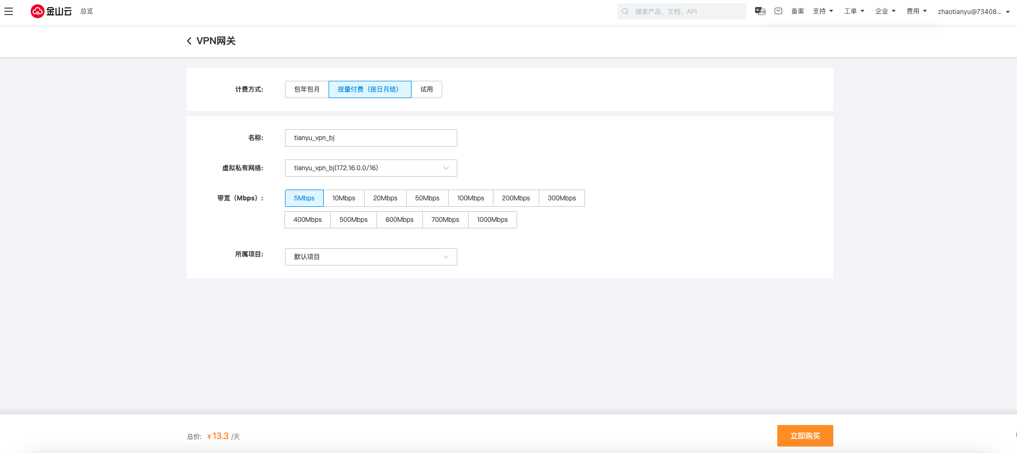The height and width of the screenshot is (453, 1017).
Task: Open the account username dropdown
Action: pyautogui.click(x=973, y=11)
